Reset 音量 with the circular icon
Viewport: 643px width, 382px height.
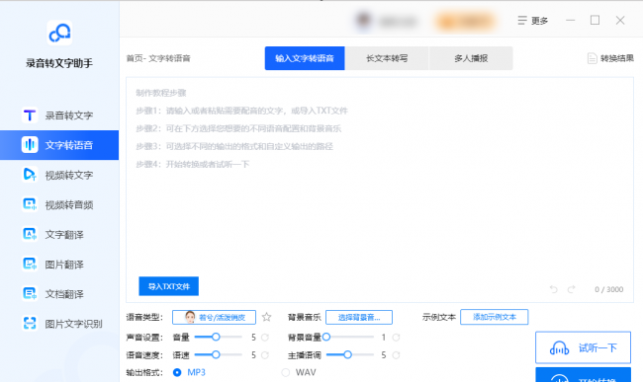coord(265,338)
